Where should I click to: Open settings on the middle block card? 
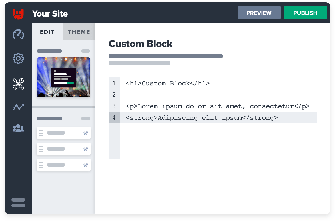(85, 149)
